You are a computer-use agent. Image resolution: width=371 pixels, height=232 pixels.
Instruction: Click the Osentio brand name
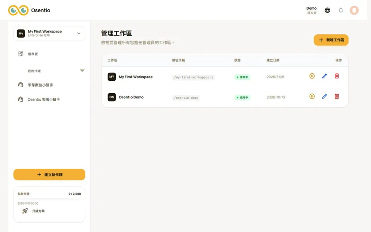coord(41,10)
